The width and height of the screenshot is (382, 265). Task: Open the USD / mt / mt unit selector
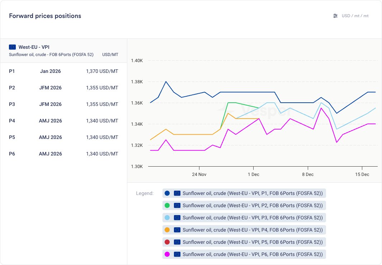[355, 16]
